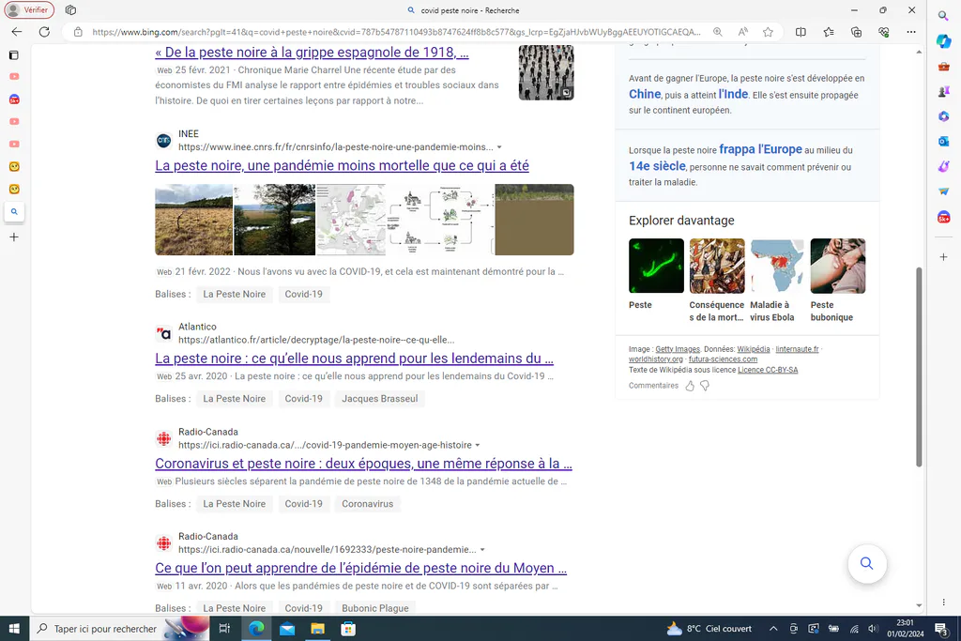Open Microsoft Store from the taskbar
Screen dimensions: 961x641
(x=348, y=629)
